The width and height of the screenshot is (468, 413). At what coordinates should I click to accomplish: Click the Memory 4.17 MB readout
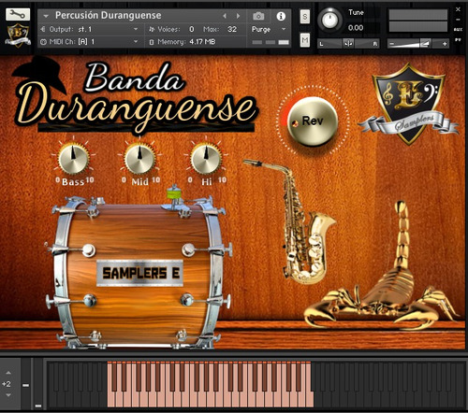coord(202,42)
